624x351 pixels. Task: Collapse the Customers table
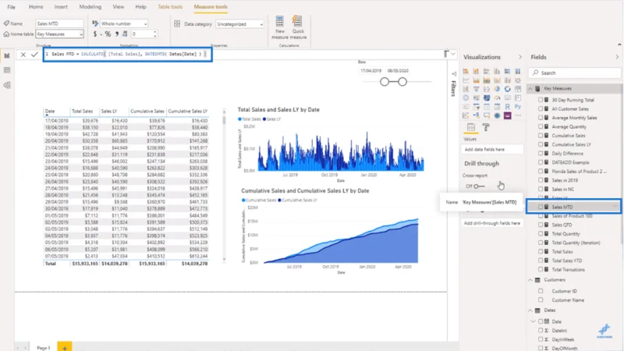coord(530,280)
